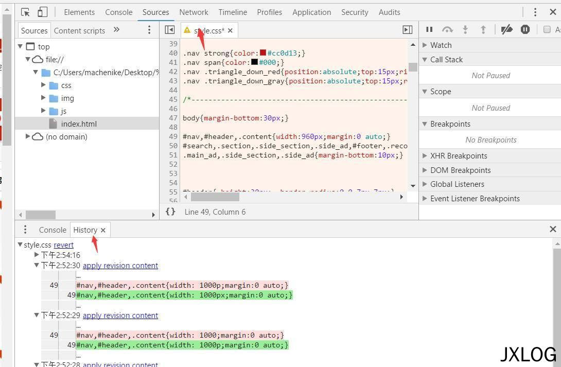Collapse the Call Stack section
561x367 pixels.
pyautogui.click(x=425, y=59)
